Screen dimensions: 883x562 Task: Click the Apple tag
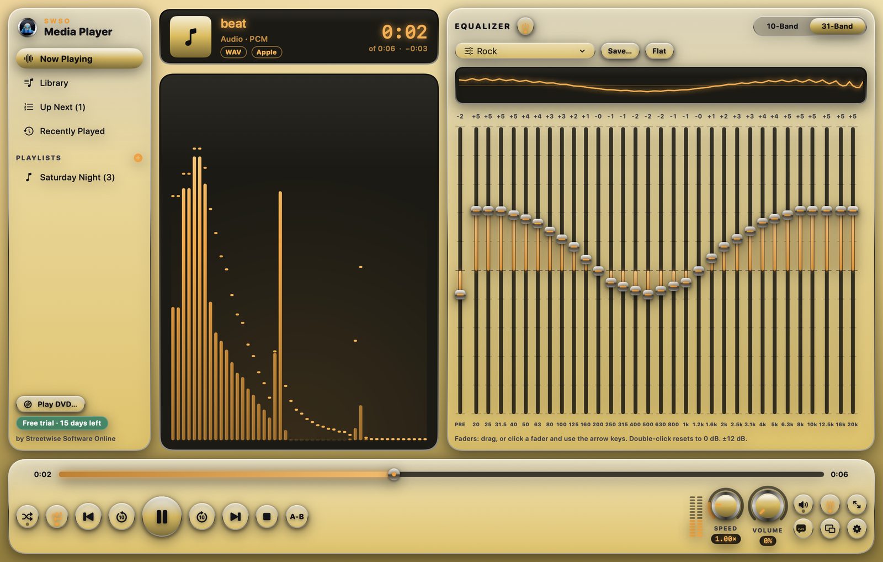267,52
